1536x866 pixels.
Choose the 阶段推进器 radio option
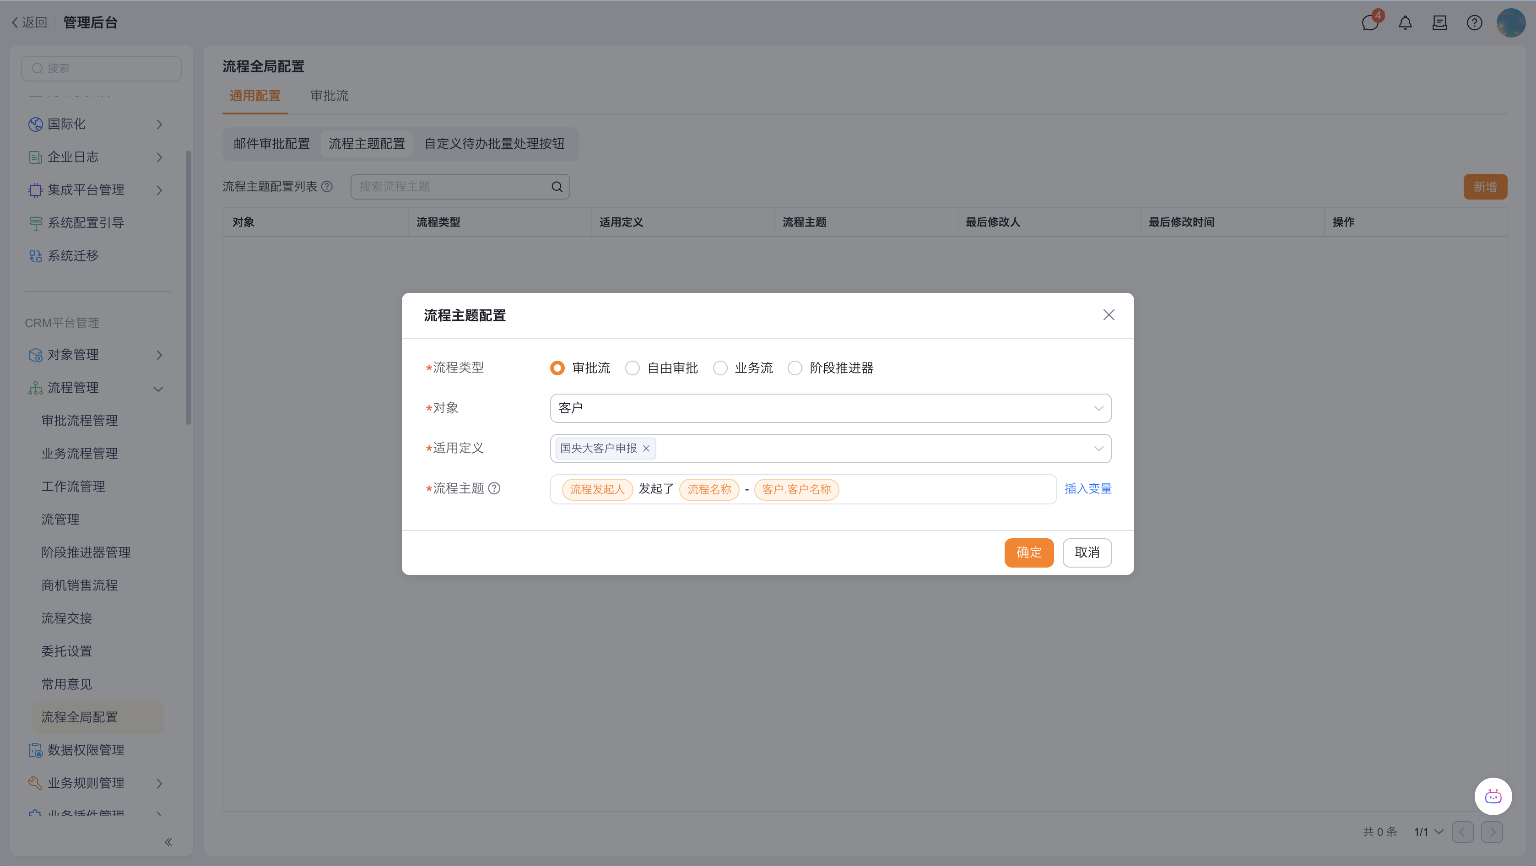click(x=795, y=368)
